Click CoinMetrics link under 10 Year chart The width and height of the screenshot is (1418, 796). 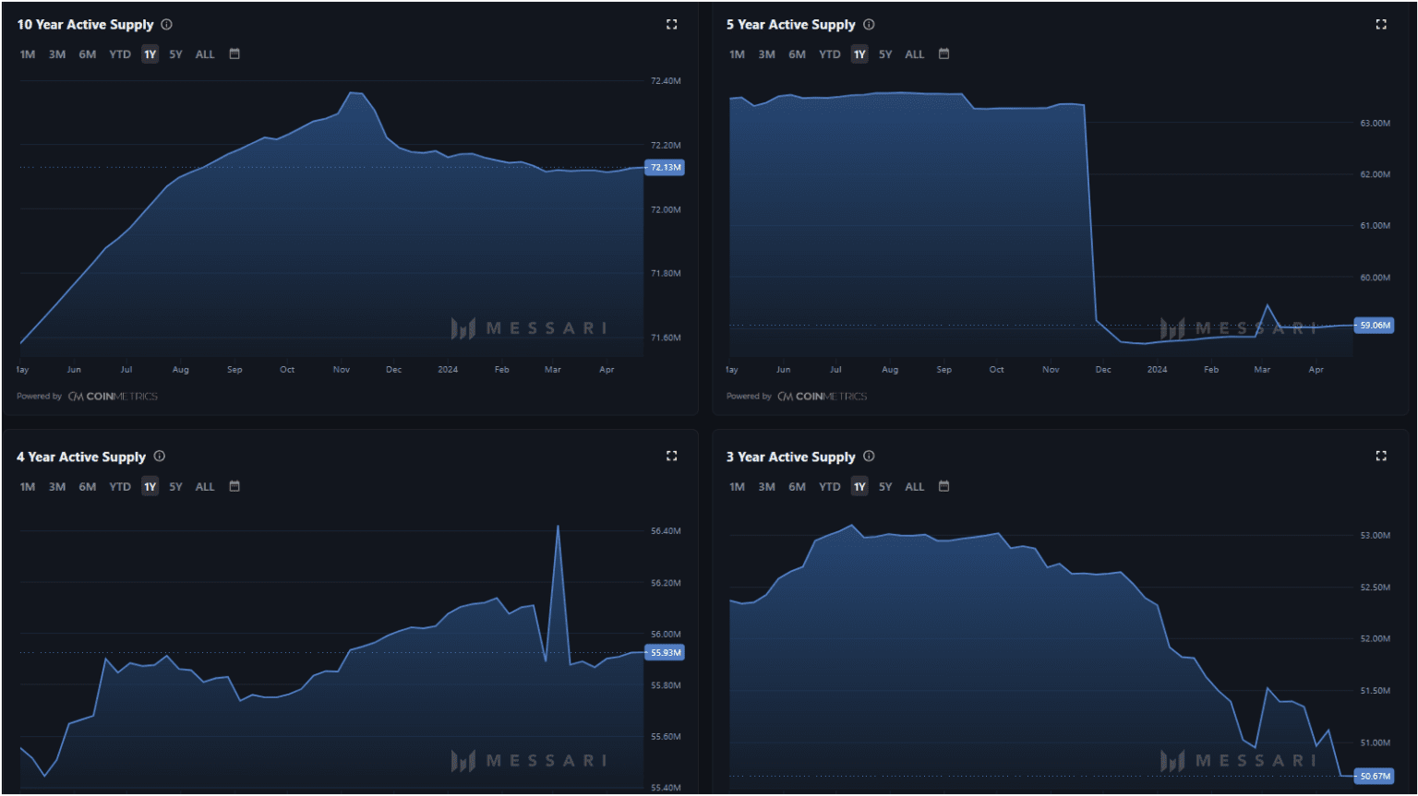point(113,397)
